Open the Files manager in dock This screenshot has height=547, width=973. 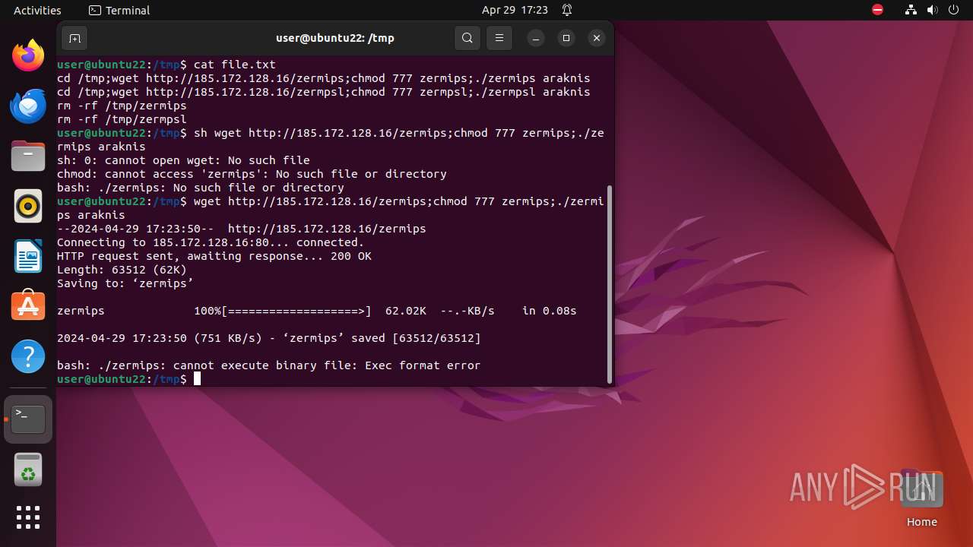click(28, 157)
